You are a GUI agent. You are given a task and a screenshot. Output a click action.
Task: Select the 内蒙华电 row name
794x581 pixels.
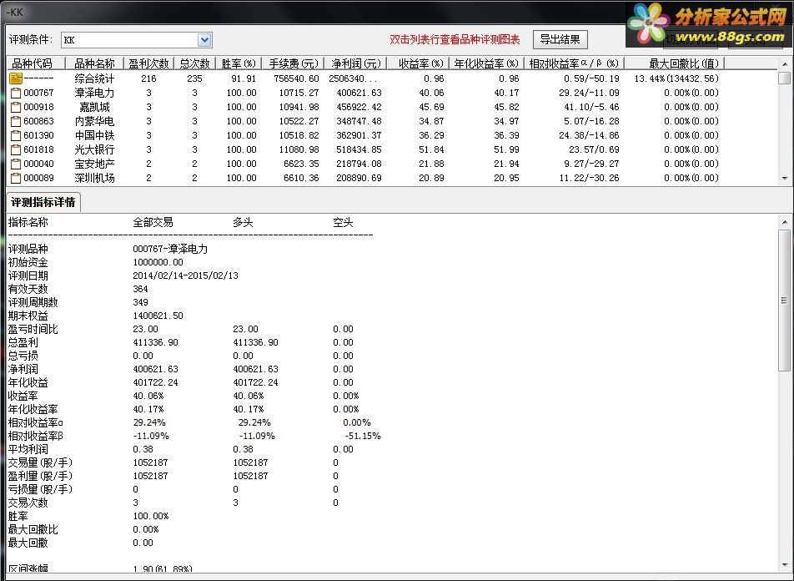pos(95,121)
